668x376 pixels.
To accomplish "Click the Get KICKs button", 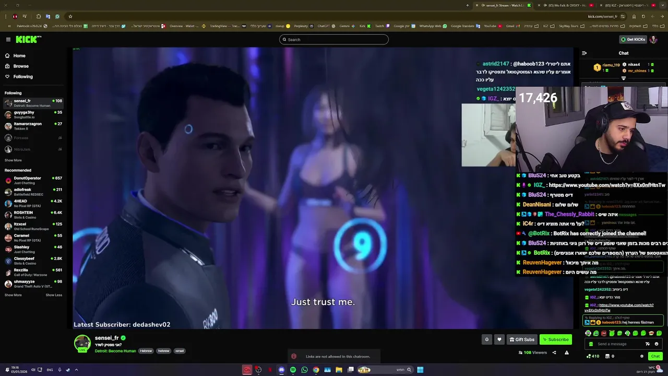I will pos(633,39).
